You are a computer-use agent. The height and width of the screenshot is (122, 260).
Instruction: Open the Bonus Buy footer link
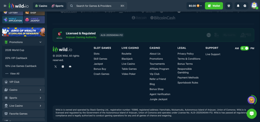click(100, 69)
